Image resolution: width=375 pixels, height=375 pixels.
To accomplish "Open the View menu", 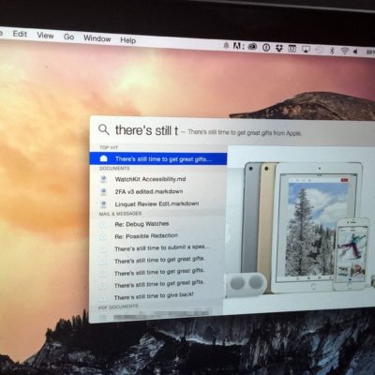I will pos(45,36).
